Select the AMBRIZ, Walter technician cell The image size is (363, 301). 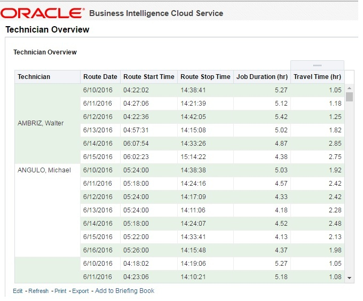[x=41, y=123]
